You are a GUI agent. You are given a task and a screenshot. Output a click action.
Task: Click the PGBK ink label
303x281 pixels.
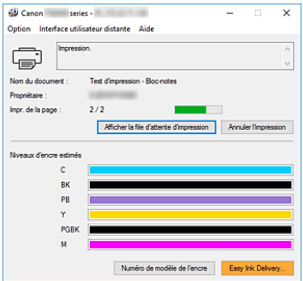click(70, 229)
